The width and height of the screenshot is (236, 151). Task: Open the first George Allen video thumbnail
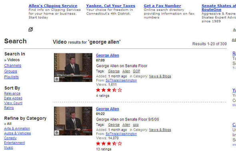73,68
